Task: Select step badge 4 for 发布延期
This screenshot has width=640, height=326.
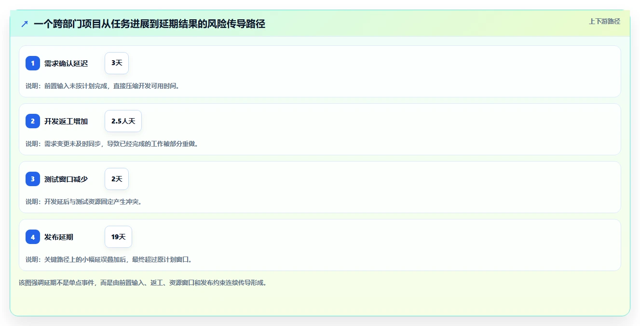Action: pyautogui.click(x=33, y=237)
